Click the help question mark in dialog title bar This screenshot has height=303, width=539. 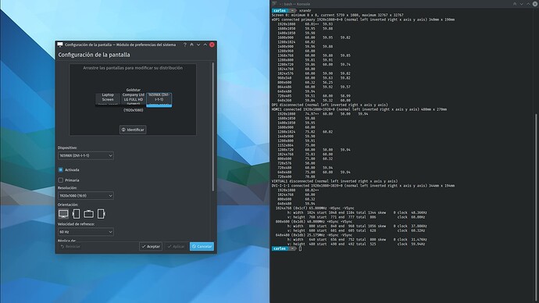(185, 45)
